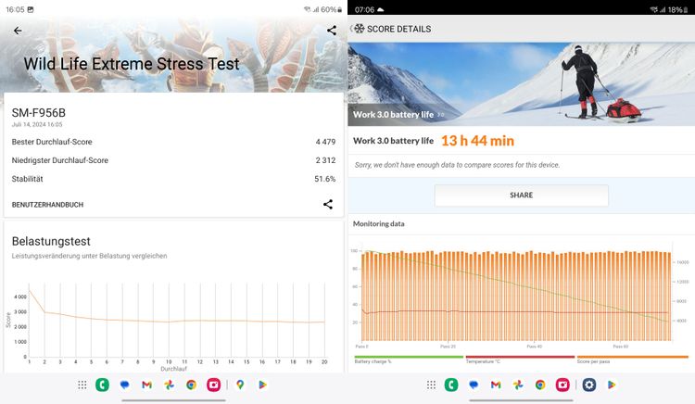Tap the Score per pass legend

click(x=593, y=361)
